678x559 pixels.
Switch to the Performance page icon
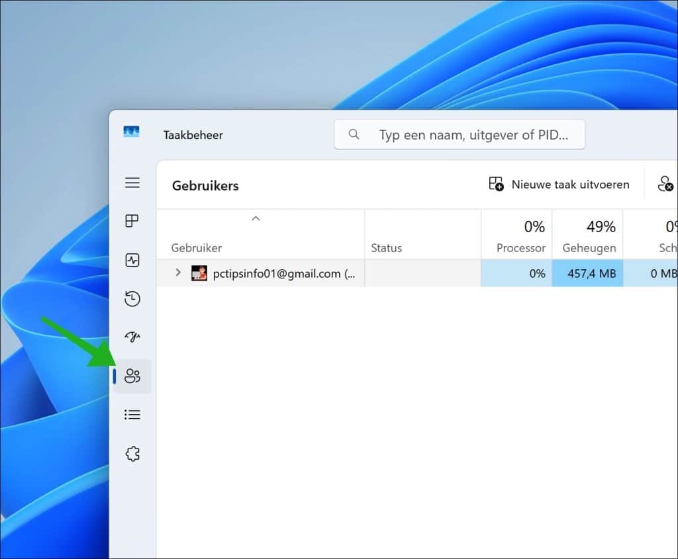132,260
